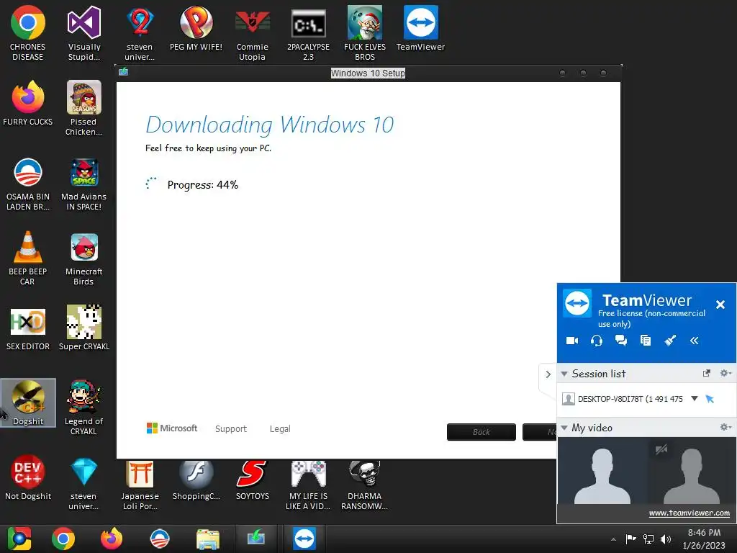Show hidden system tray icons
The image size is (737, 553).
click(x=613, y=539)
